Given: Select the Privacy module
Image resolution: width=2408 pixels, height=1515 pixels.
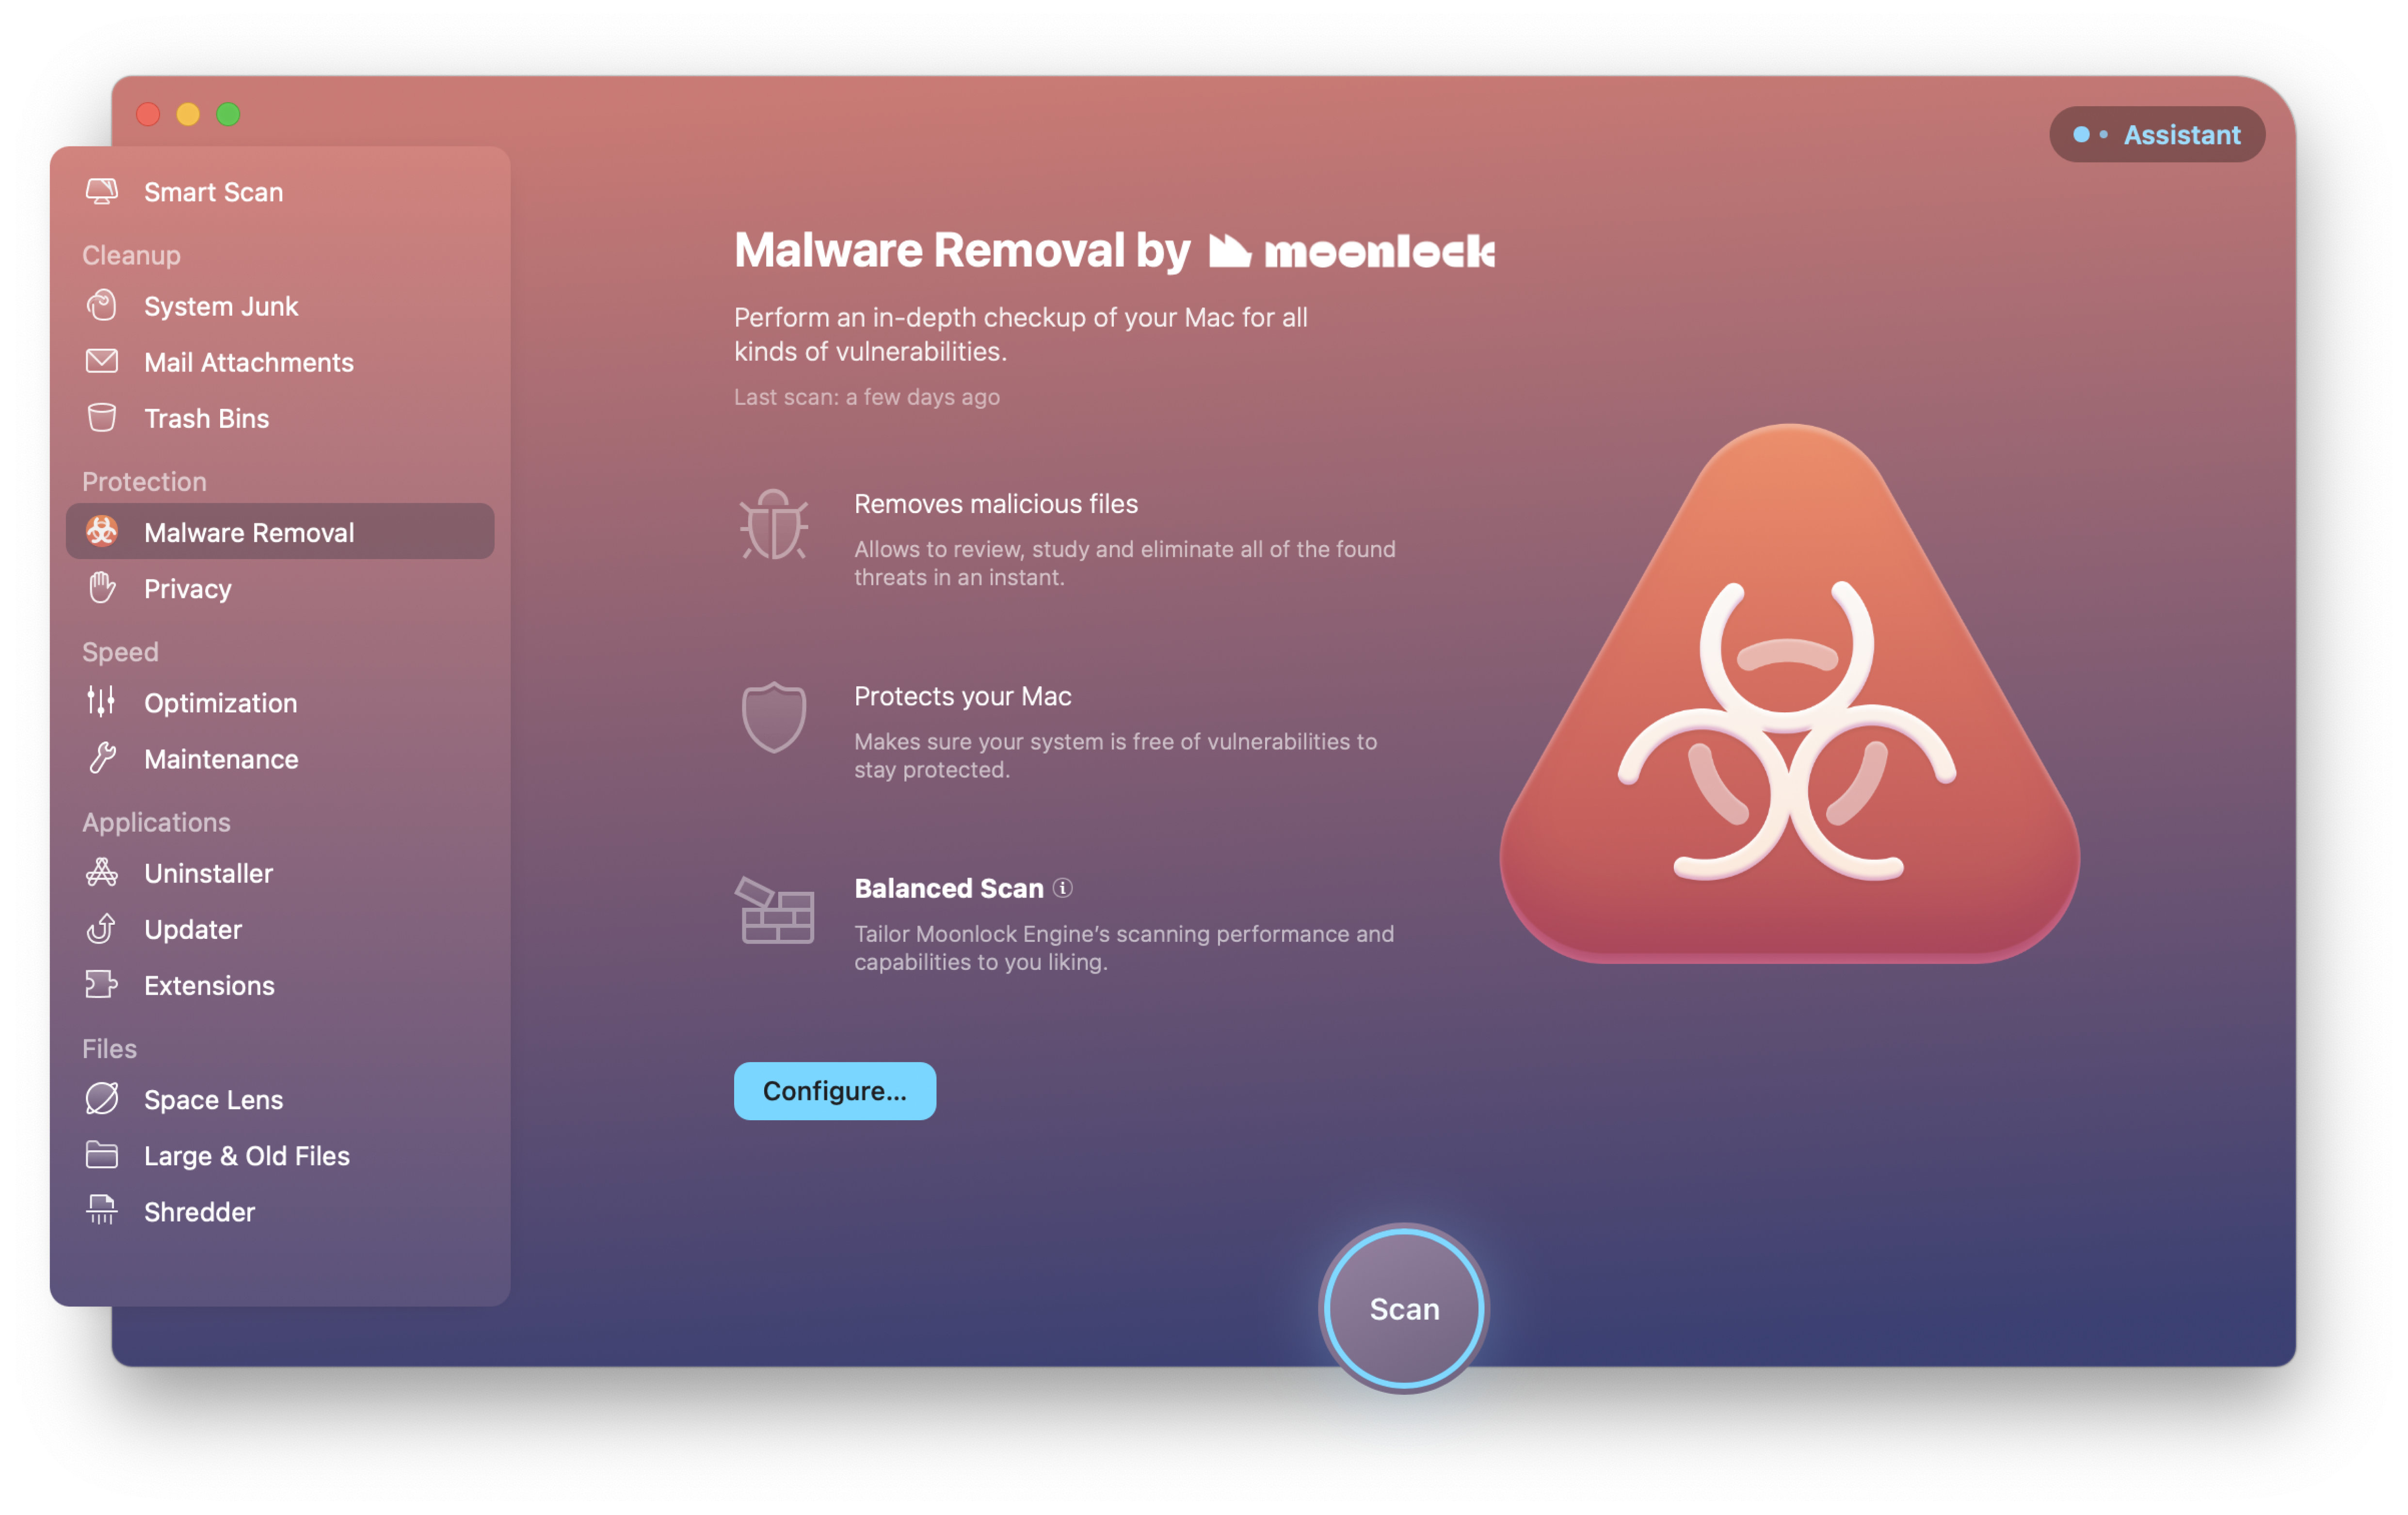Looking at the screenshot, I should coord(280,588).
